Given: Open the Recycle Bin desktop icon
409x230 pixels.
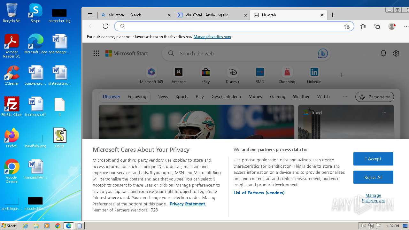Looking at the screenshot, I should tap(12, 13).
